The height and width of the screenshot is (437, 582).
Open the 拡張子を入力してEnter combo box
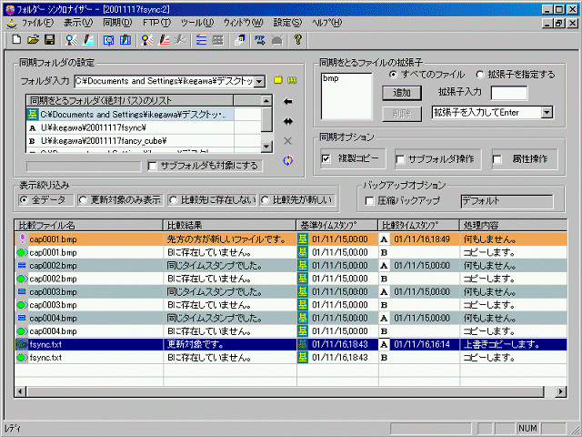(547, 112)
